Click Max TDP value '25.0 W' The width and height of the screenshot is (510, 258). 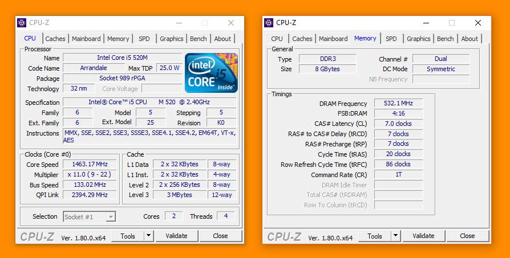tap(169, 68)
